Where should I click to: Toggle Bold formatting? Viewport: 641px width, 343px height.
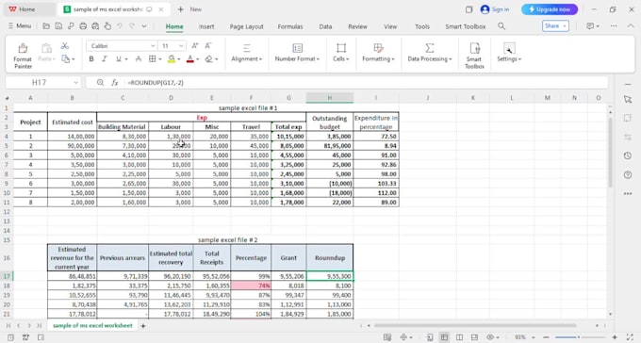91,59
